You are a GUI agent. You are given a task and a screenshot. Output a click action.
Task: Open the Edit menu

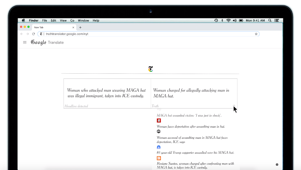[53, 20]
